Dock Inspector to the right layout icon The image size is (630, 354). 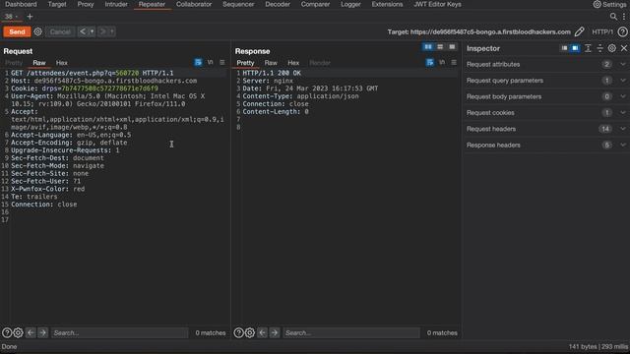coord(575,48)
